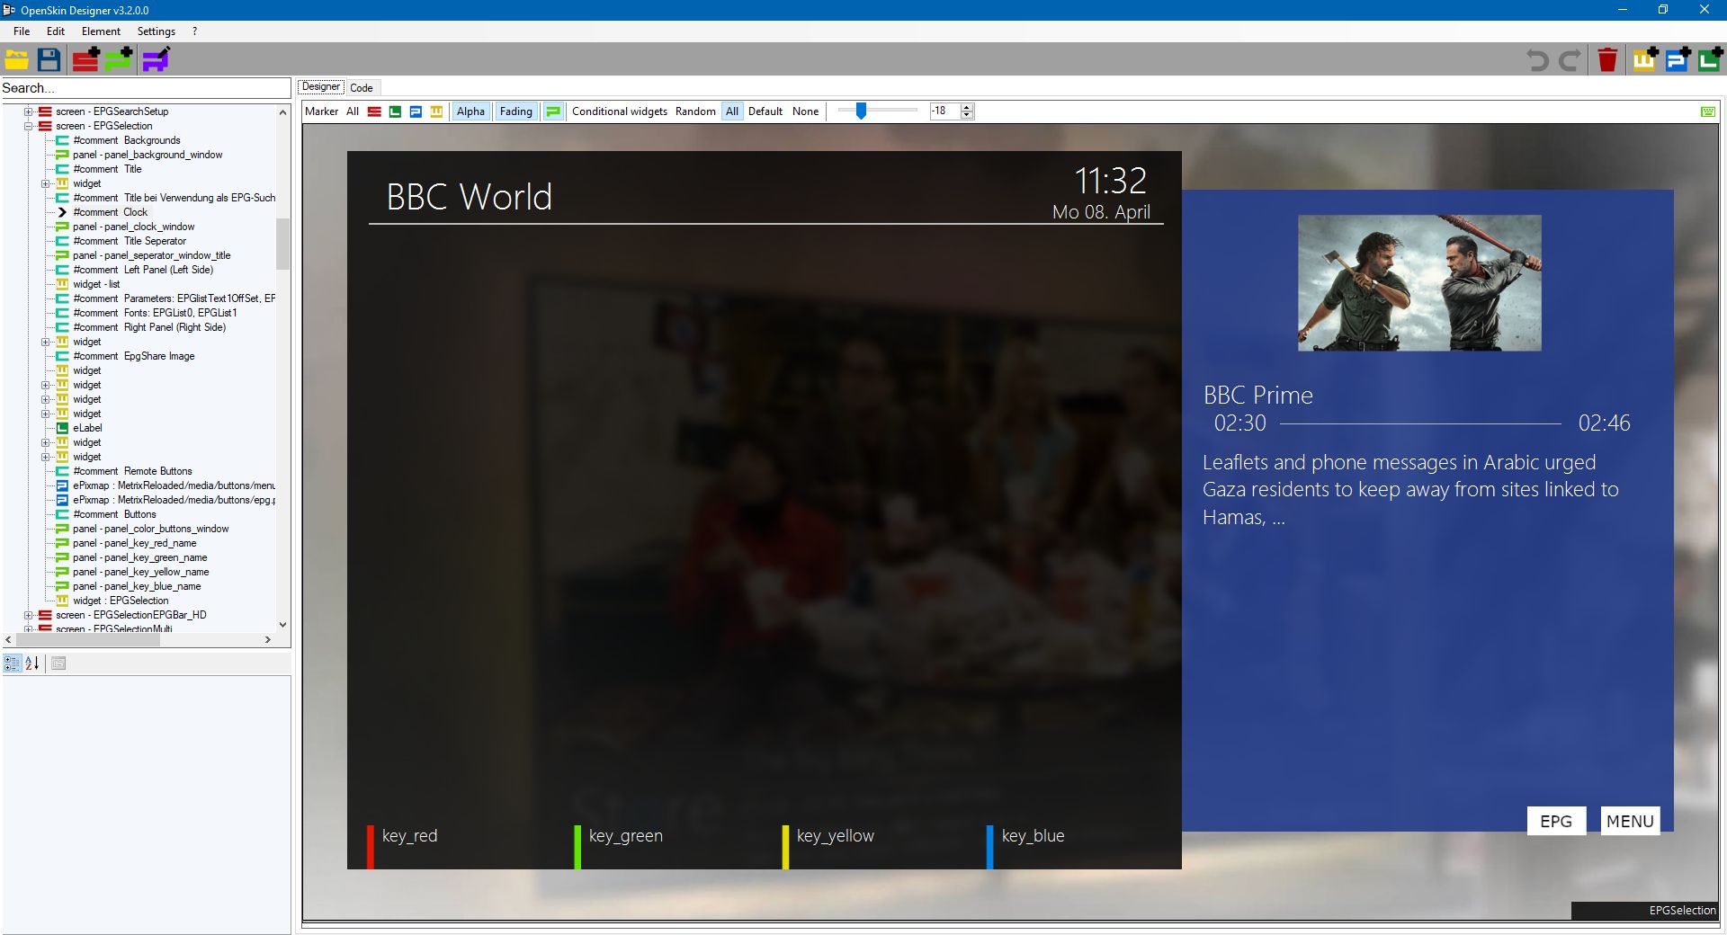Click the red add screen icon

(x=86, y=60)
